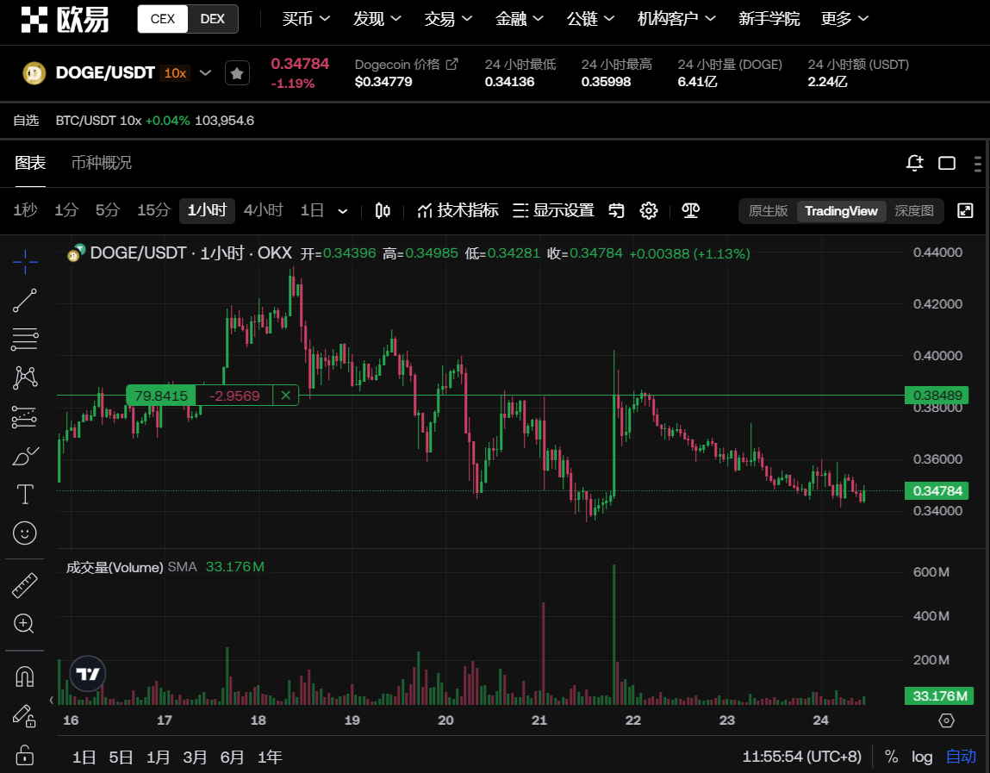Select the trend line drawing tool
This screenshot has width=990, height=773.
pyautogui.click(x=25, y=301)
